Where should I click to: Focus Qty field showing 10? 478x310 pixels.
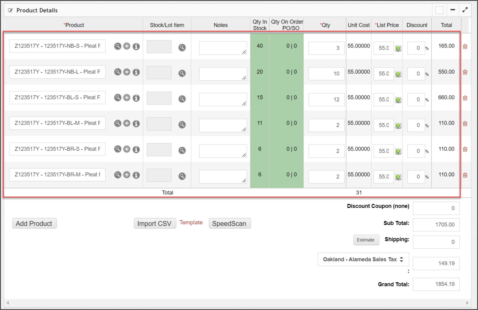tap(326, 74)
